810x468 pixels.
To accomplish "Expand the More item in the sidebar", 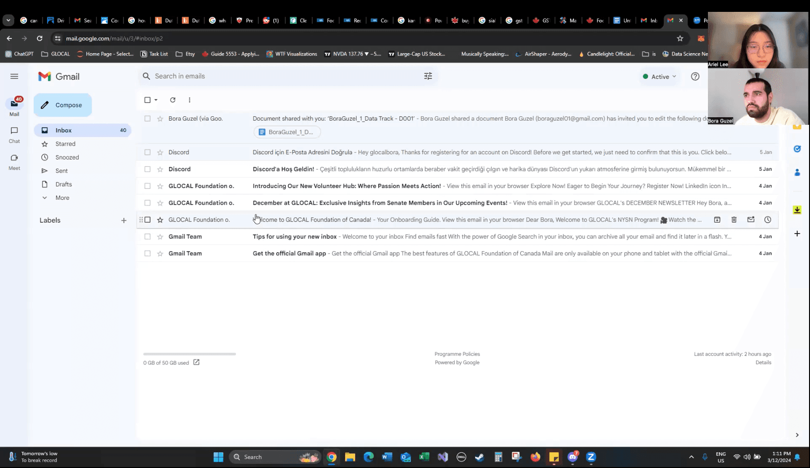I will pos(62,198).
